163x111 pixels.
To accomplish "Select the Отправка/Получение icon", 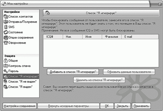I will click(6, 22).
